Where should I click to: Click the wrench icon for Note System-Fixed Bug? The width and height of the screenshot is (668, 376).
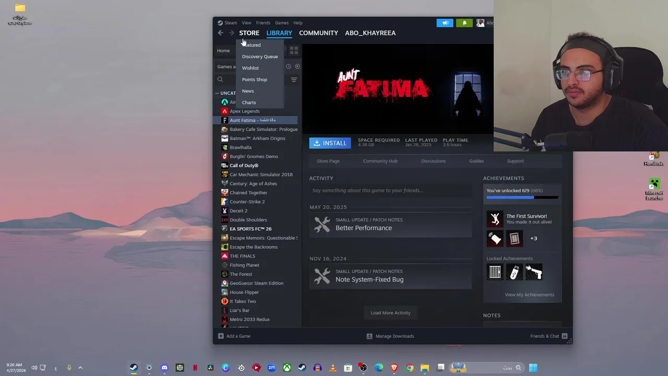point(322,276)
